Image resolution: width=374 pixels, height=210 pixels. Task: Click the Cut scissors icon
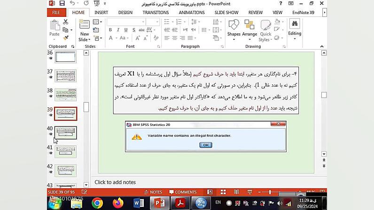coord(66,22)
